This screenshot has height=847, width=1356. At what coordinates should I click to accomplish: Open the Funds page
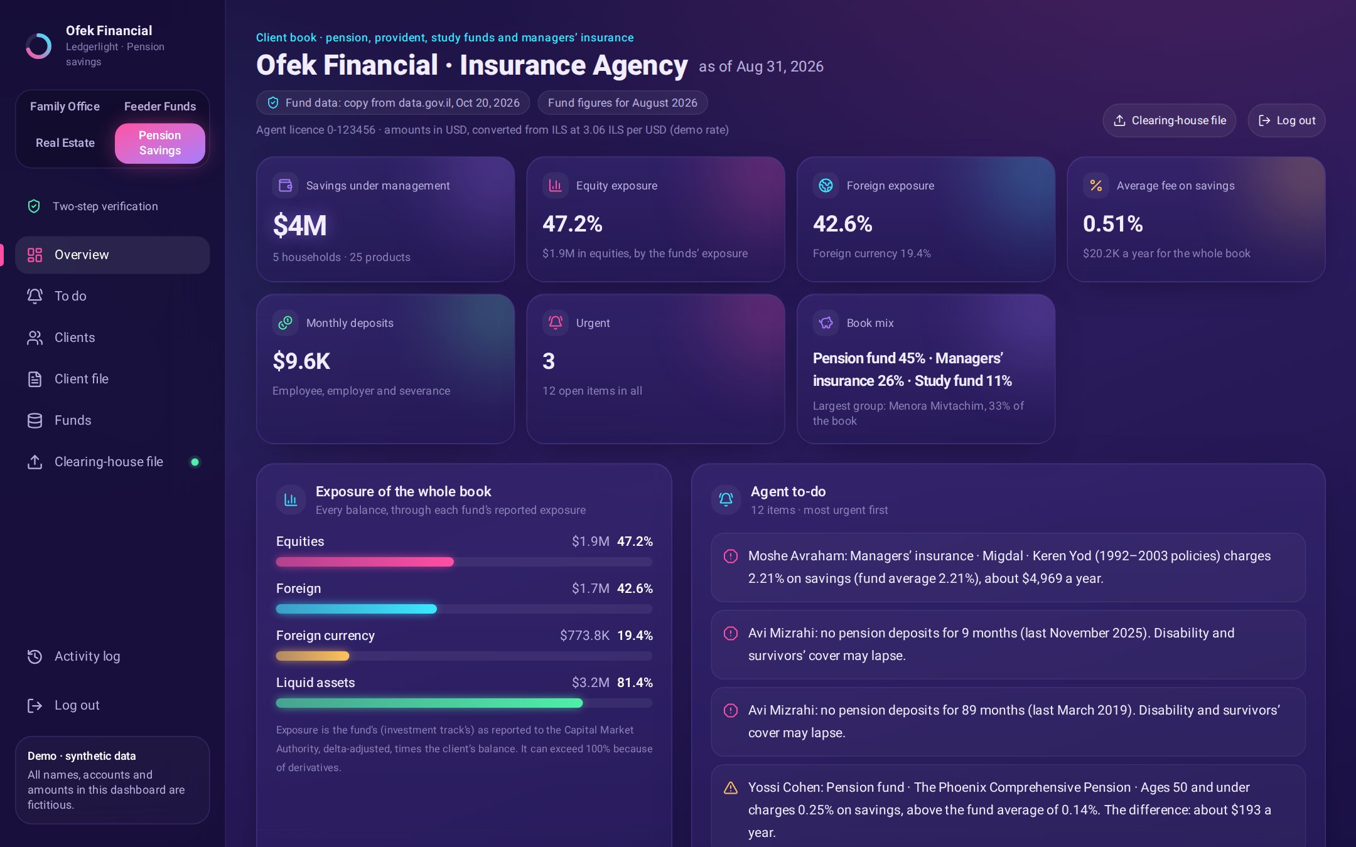point(112,420)
